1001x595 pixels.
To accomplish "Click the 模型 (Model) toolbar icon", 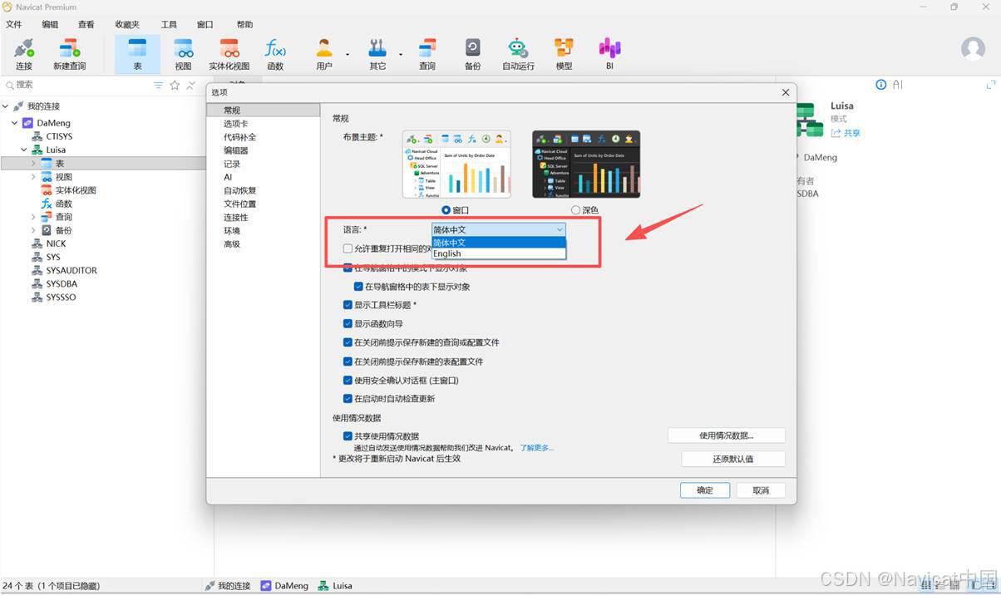I will [565, 54].
